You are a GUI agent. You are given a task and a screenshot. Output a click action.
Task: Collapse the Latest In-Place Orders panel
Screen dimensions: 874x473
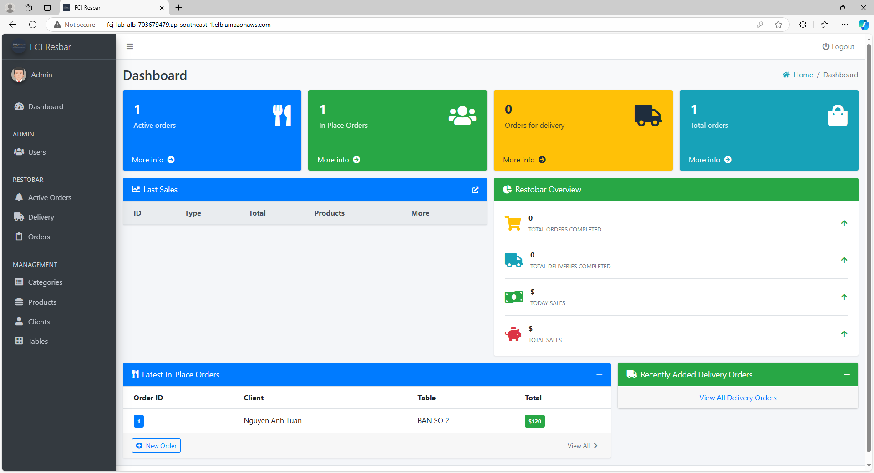click(600, 374)
